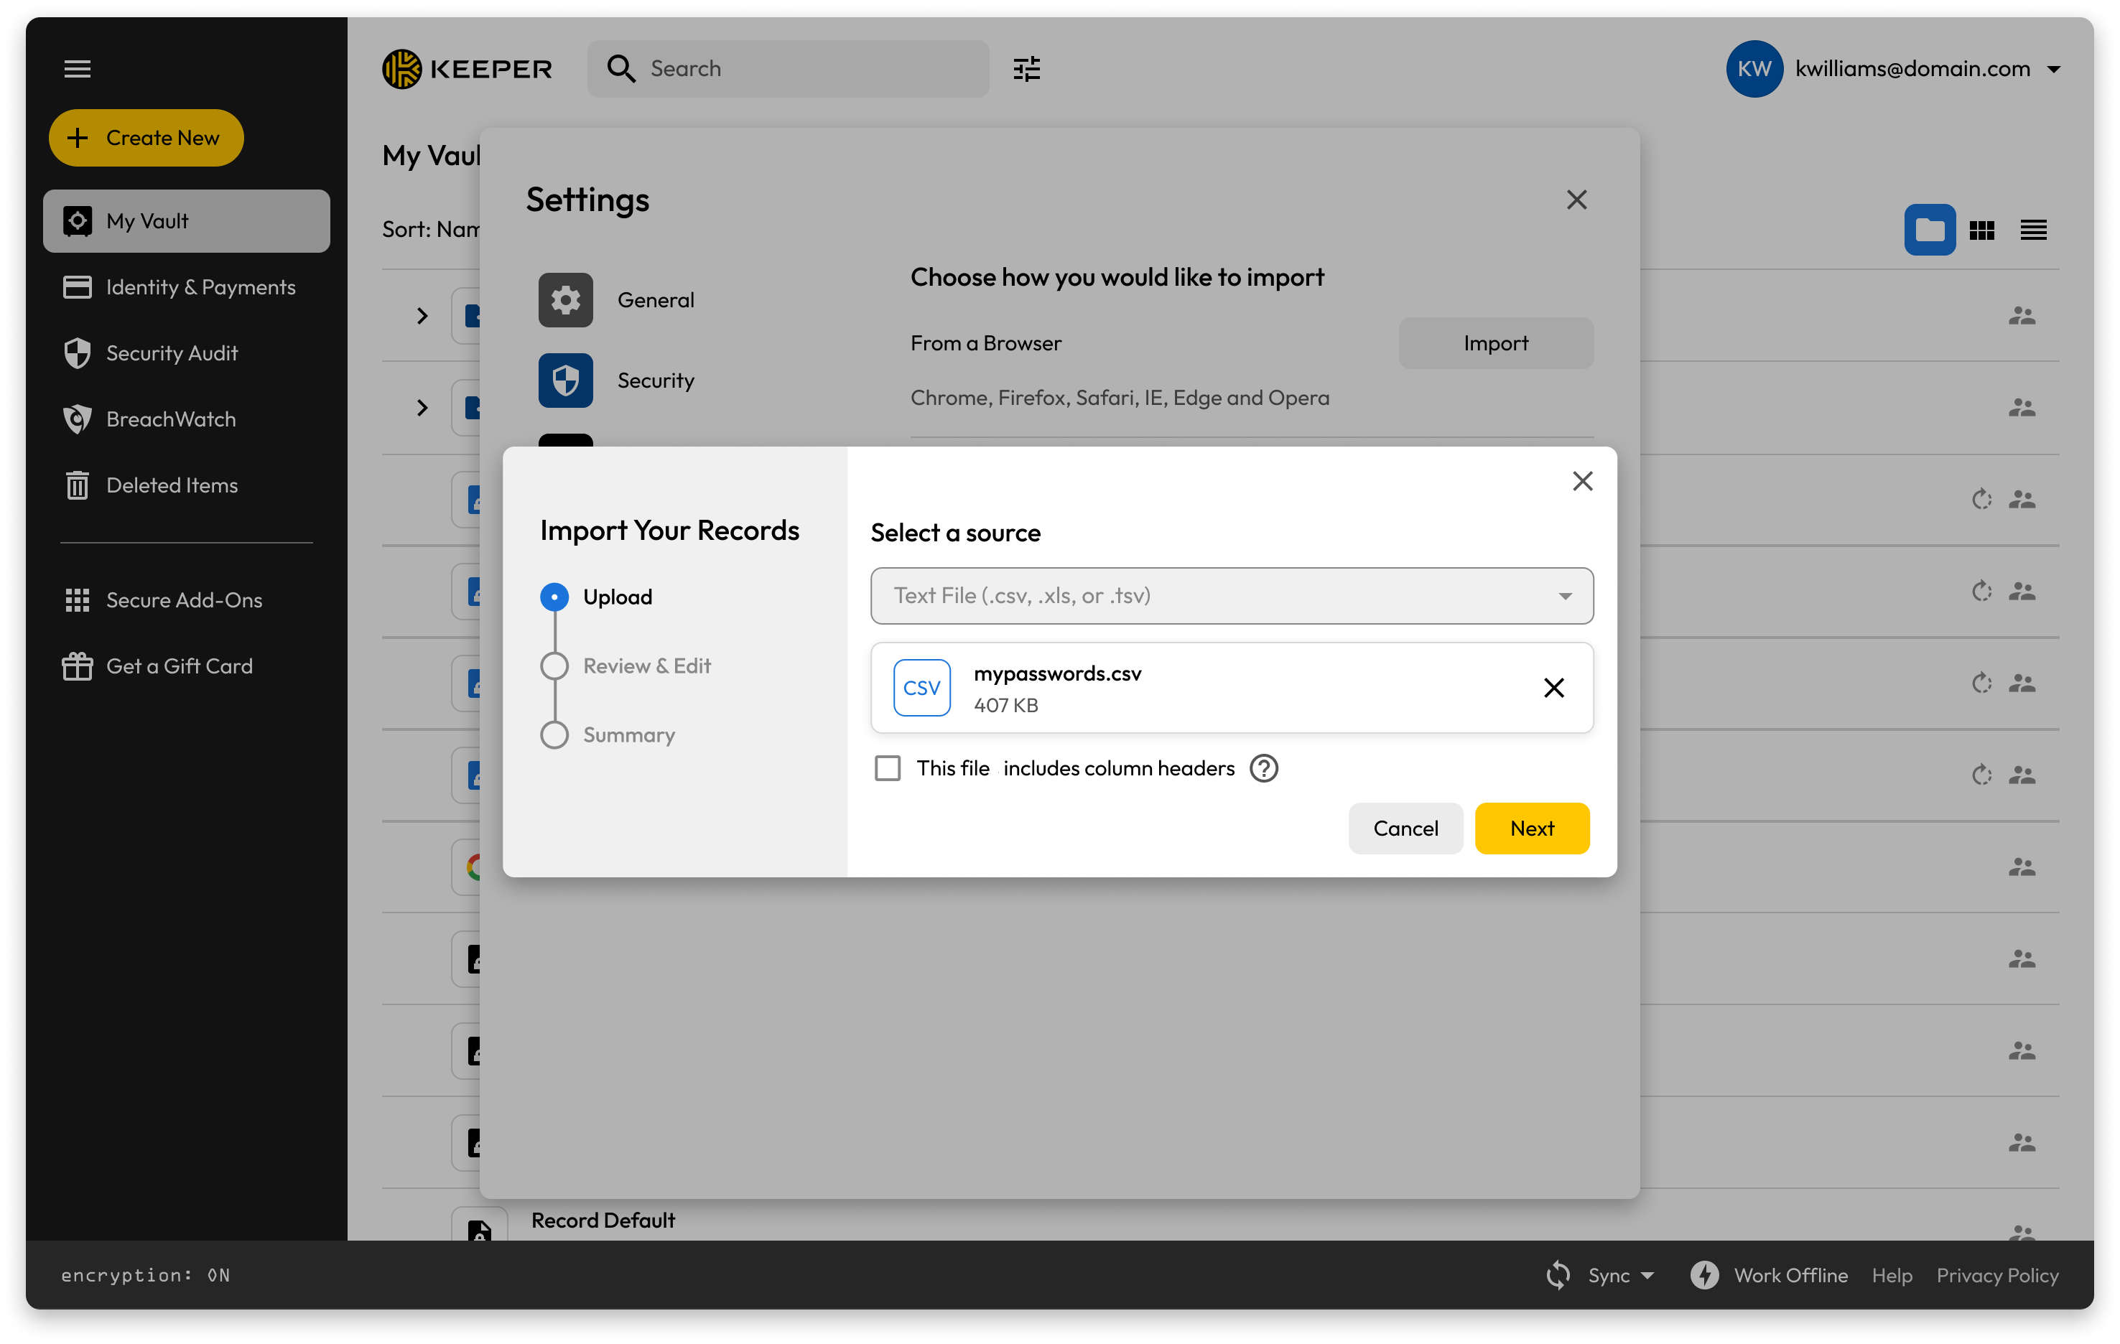Click the help icon beside column headers
Viewport: 2120px width, 1344px height.
tap(1263, 768)
